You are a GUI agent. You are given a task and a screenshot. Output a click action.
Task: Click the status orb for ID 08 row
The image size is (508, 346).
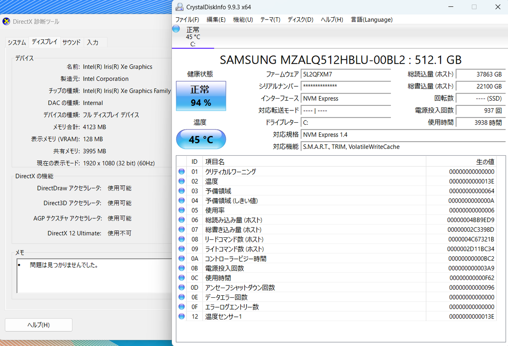click(x=182, y=239)
